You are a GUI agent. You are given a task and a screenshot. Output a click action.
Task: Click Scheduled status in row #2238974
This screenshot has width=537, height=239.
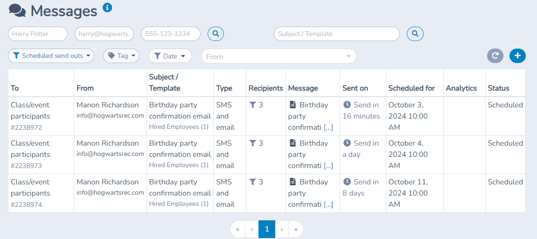505,182
